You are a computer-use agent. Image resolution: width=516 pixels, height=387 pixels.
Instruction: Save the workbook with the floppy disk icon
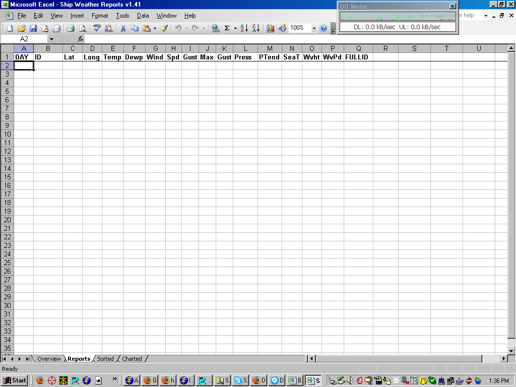[x=33, y=28]
